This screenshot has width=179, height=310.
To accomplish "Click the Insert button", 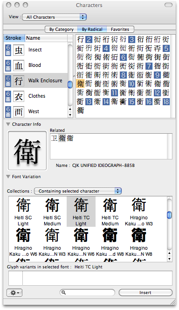I will pyautogui.click(x=145, y=293).
